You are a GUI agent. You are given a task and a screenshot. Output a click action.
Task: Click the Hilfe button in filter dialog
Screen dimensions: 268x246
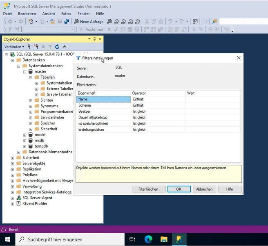tap(230, 189)
